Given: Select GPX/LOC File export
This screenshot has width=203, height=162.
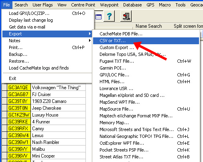Looking at the screenshot, I should pos(146,75).
